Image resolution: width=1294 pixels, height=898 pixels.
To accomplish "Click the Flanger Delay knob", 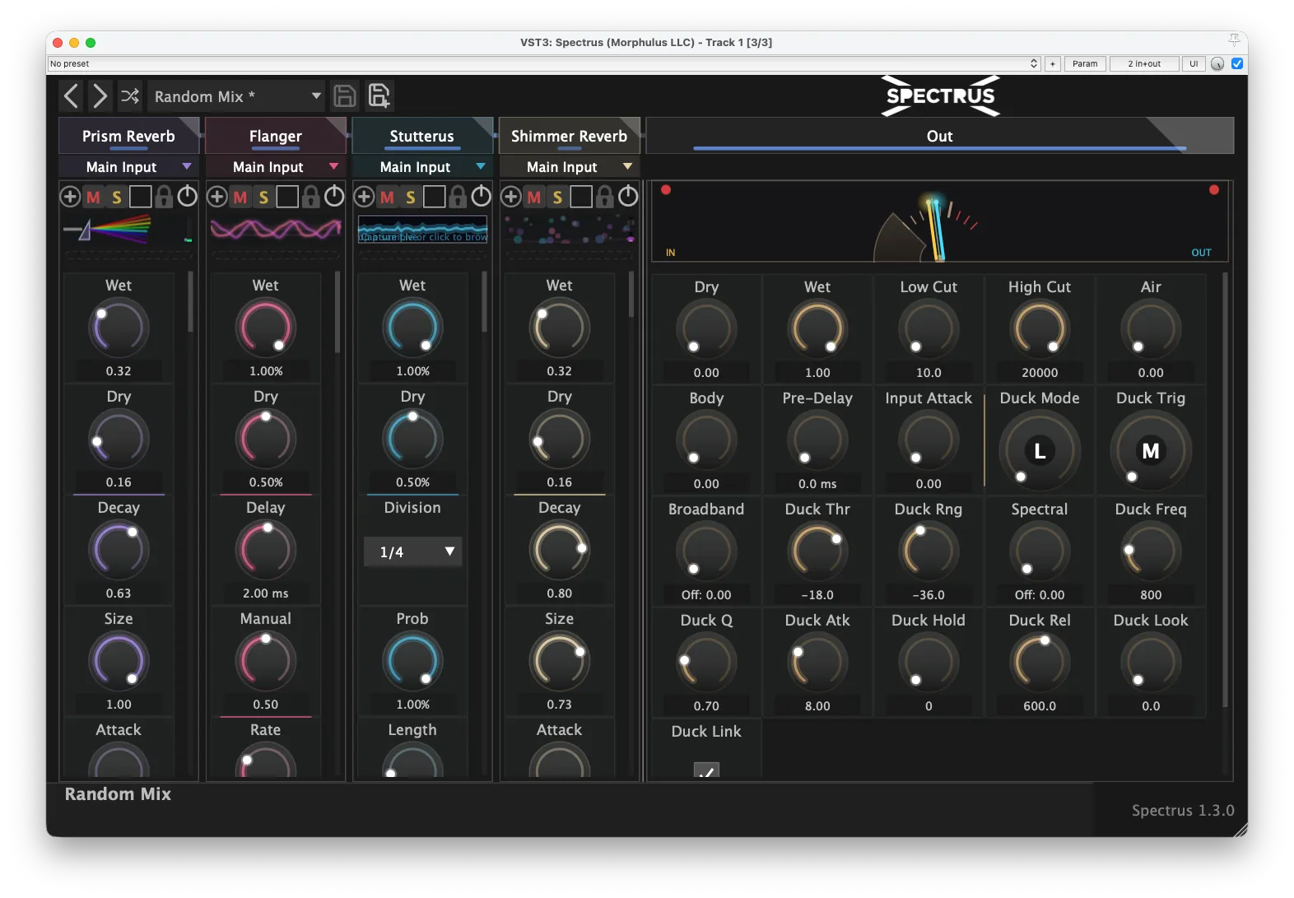I will pos(266,550).
